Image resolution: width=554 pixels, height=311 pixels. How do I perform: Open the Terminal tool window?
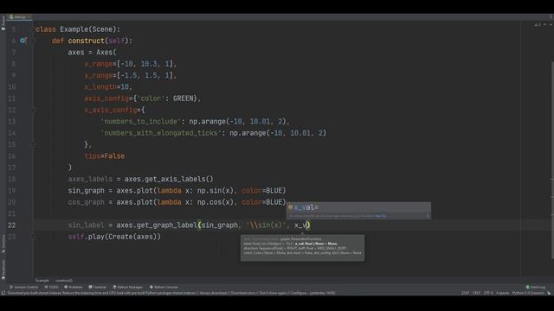97,287
